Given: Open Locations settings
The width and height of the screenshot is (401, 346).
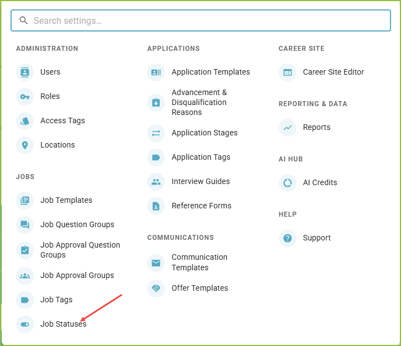Looking at the screenshot, I should pyautogui.click(x=58, y=145).
